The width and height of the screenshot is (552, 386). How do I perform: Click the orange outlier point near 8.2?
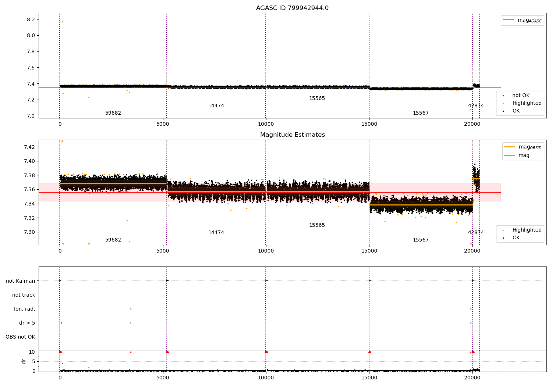pos(62,22)
